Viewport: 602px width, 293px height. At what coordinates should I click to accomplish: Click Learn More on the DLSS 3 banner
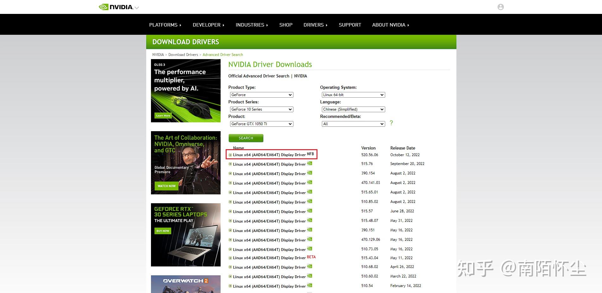coord(163,115)
